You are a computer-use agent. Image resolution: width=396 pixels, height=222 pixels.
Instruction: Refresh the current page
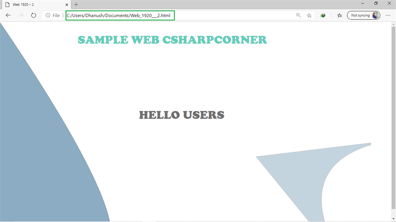click(33, 15)
